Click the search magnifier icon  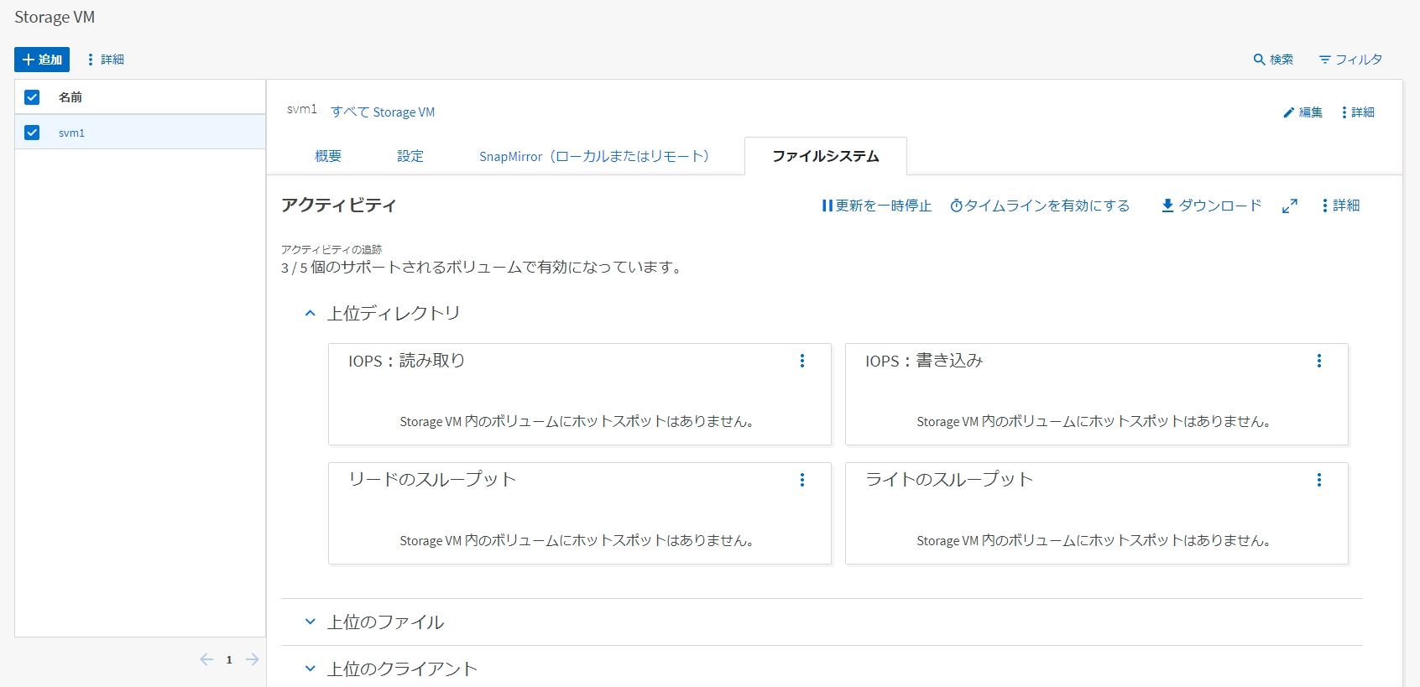[1259, 60]
